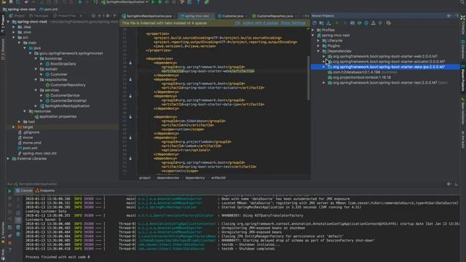Open Run panel gear settings icon

coord(449,184)
